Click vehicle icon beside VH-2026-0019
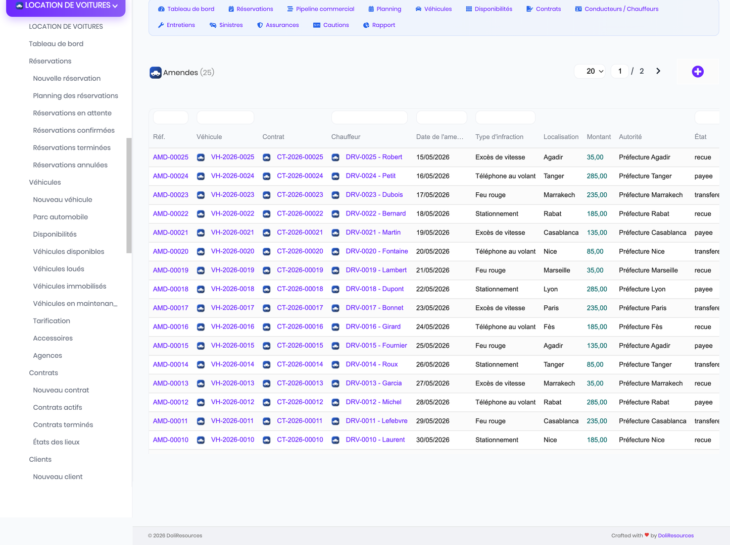This screenshot has height=545, width=730. (201, 270)
